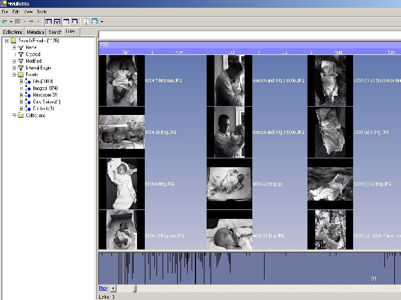Screen dimensions: 401x300
Task: Open the 6005 23 Brig.jpg thumbnail
Action: 229,184
